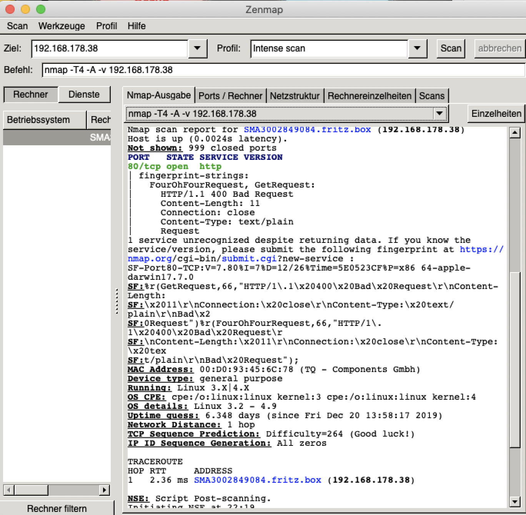
Task: Open the Scan menu
Action: pyautogui.click(x=17, y=26)
